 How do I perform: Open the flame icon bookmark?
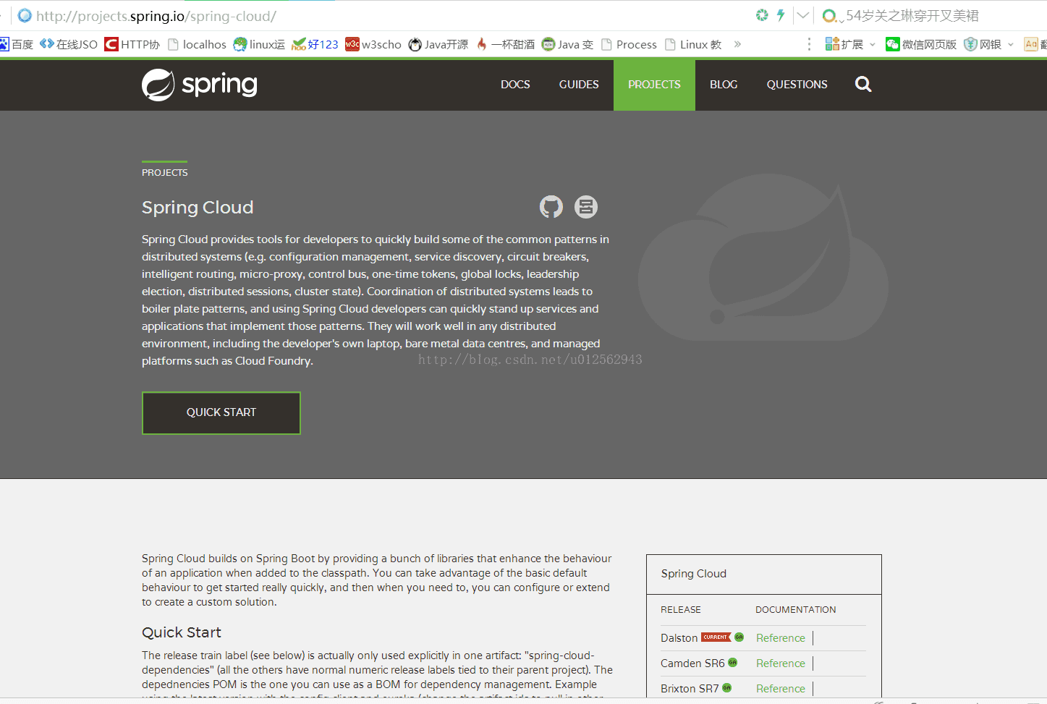click(505, 44)
